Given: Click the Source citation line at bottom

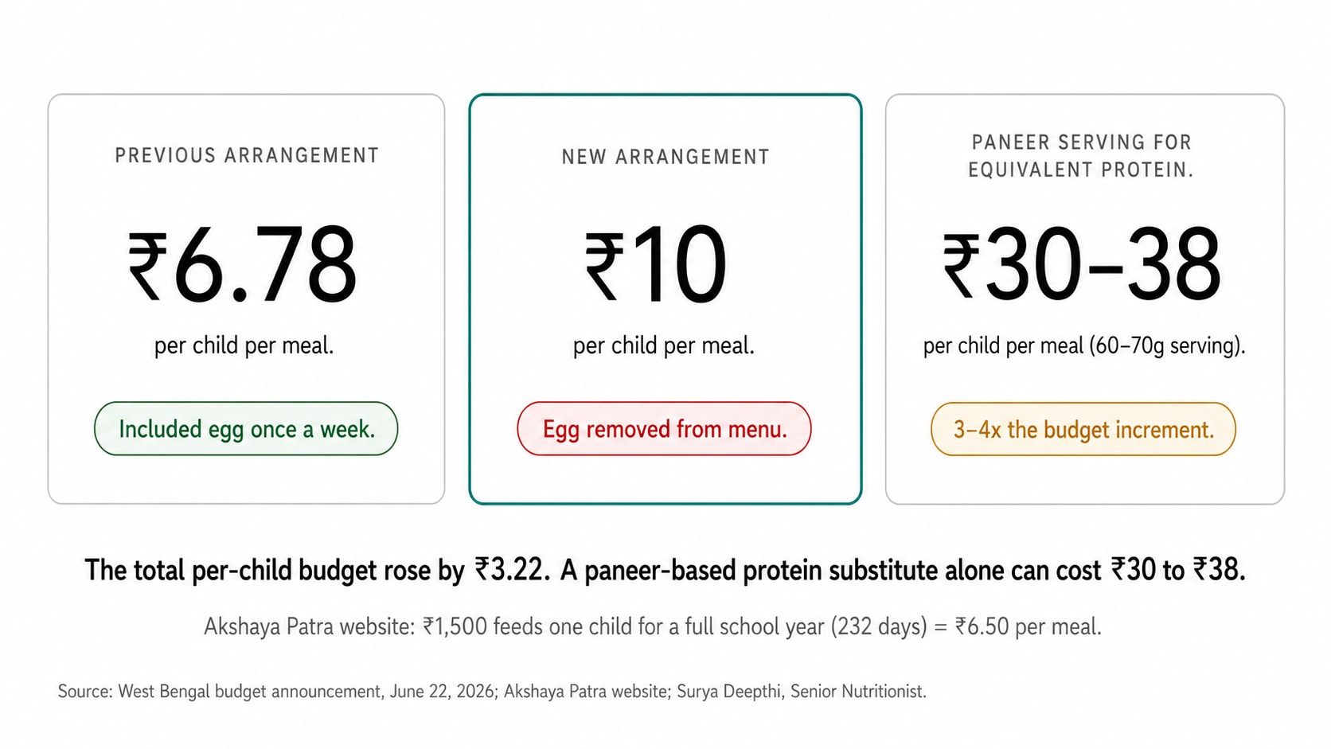Looking at the screenshot, I should click(x=492, y=691).
